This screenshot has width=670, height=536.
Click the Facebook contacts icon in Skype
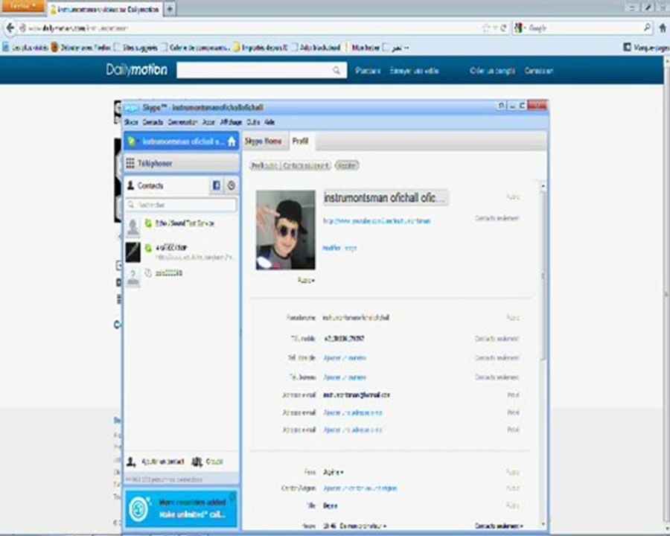click(x=216, y=185)
